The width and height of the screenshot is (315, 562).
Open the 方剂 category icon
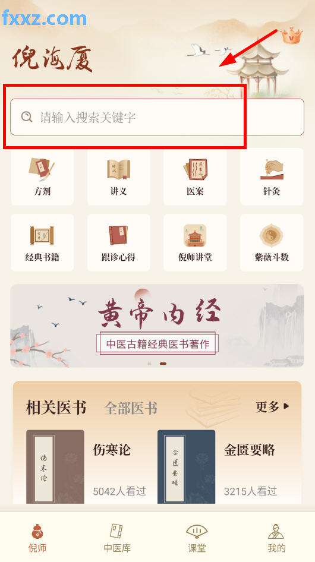coord(42,169)
